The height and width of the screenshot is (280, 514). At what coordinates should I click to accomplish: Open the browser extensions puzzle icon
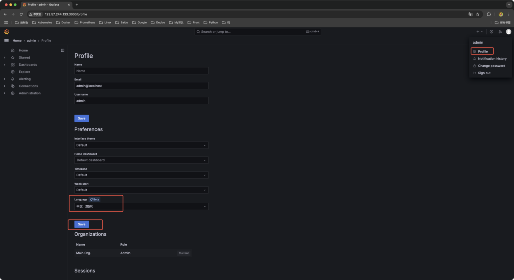coord(489,14)
